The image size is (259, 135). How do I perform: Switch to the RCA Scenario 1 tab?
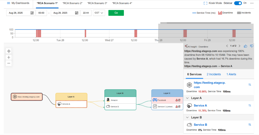[x=47, y=3]
